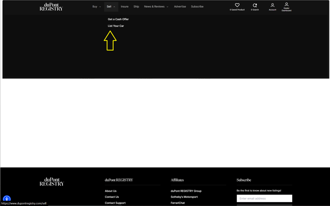Visit FerrariChat affiliate link

(177, 203)
